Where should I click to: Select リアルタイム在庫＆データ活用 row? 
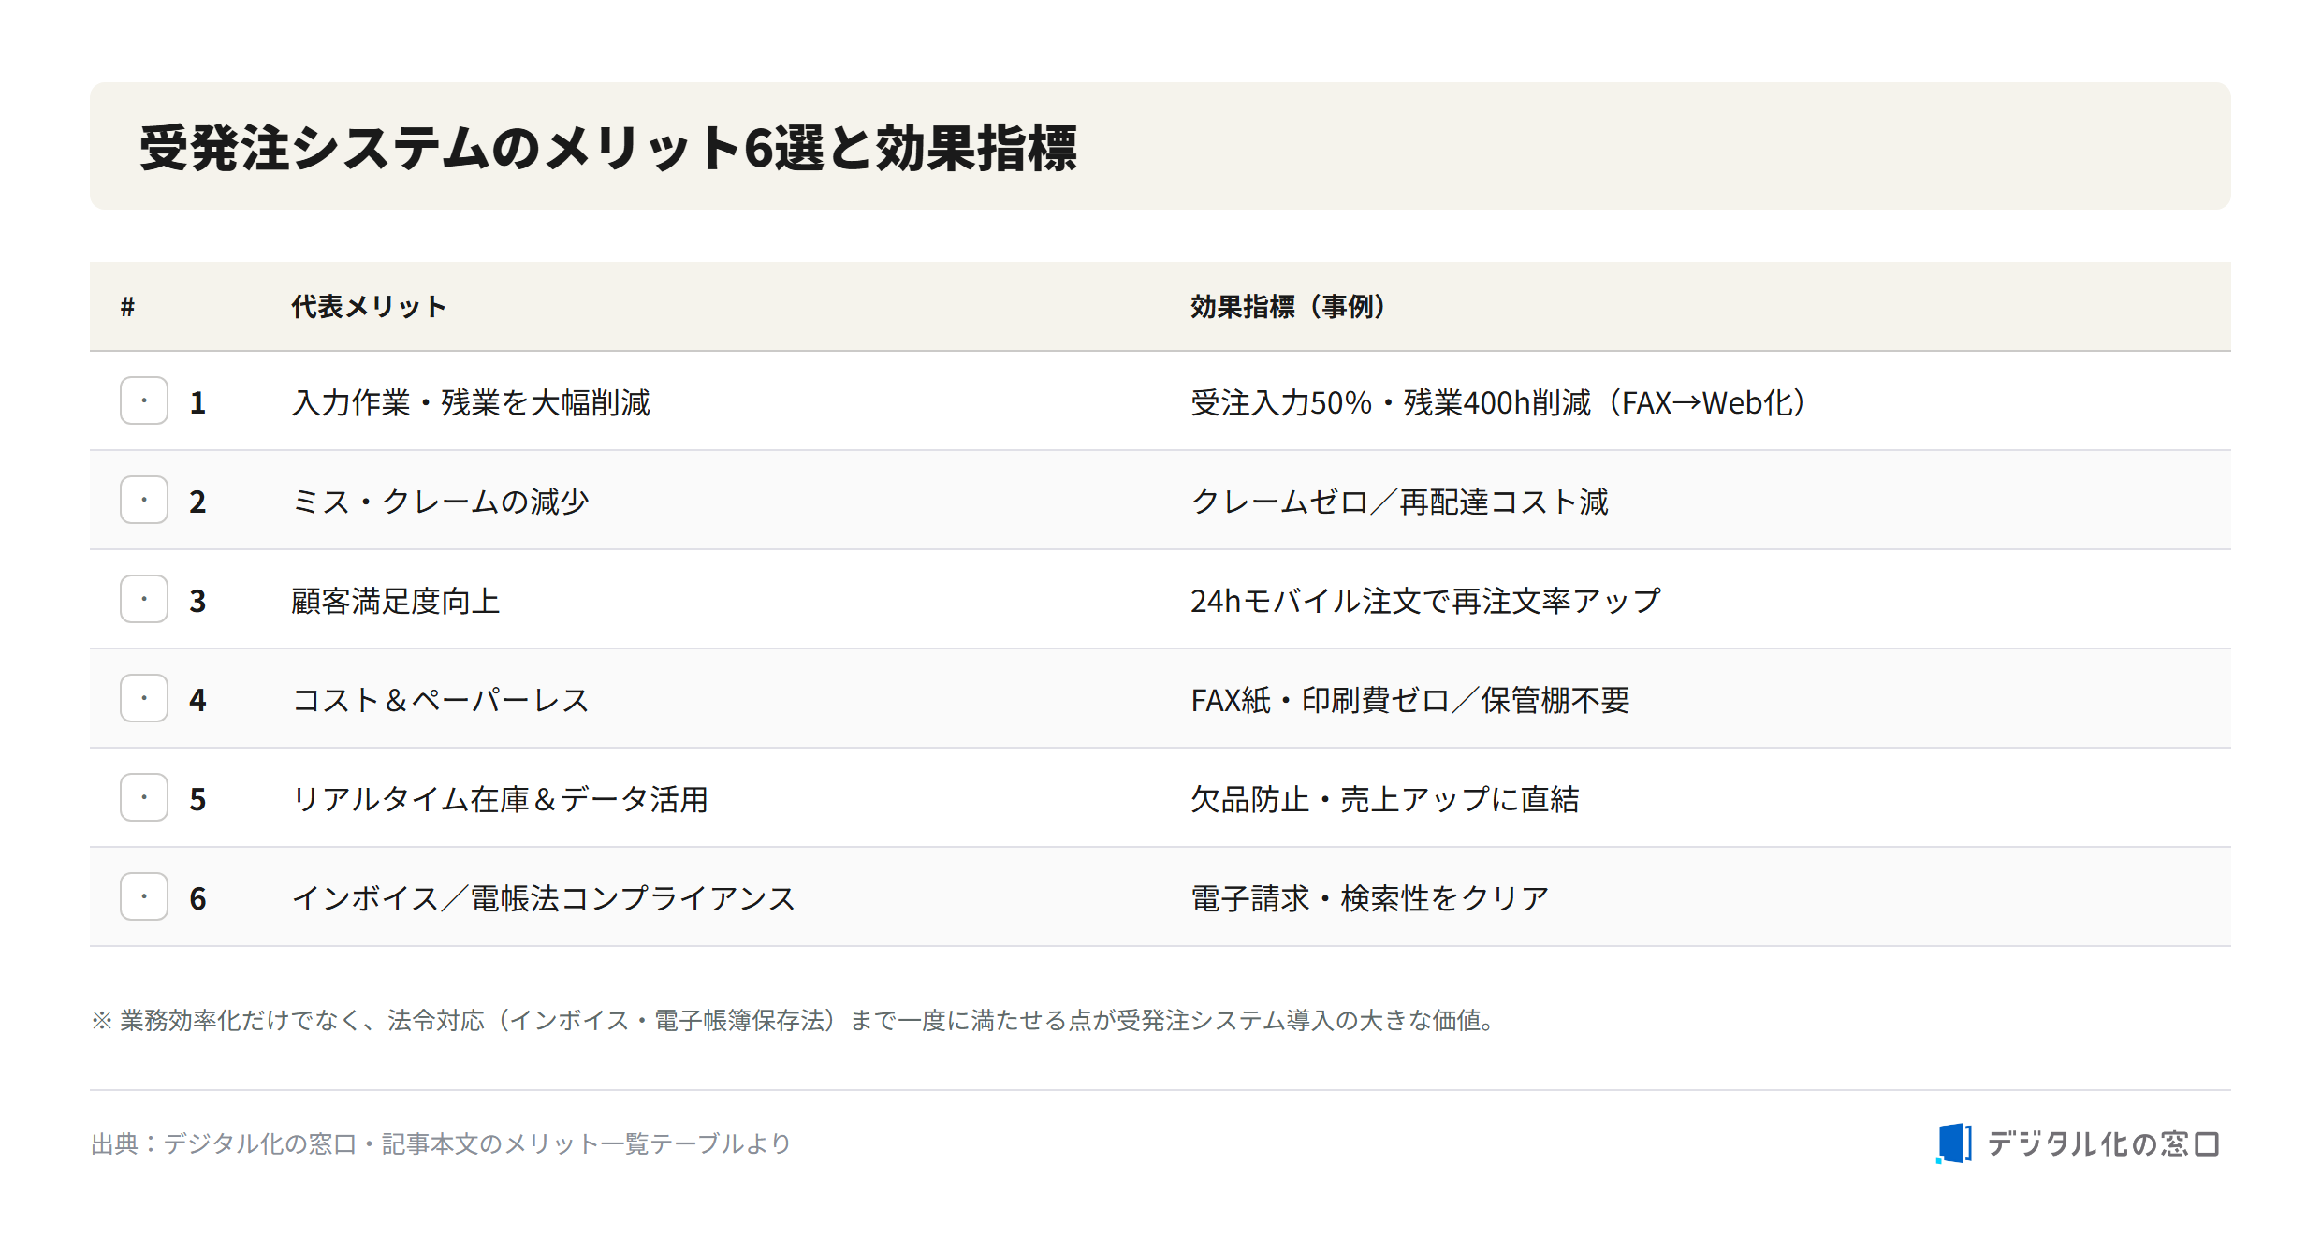500,799
